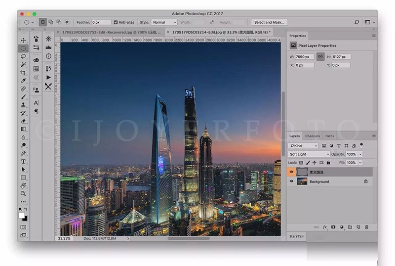Delete layer using the trash icon
The height and width of the screenshot is (266, 395).
click(x=366, y=227)
